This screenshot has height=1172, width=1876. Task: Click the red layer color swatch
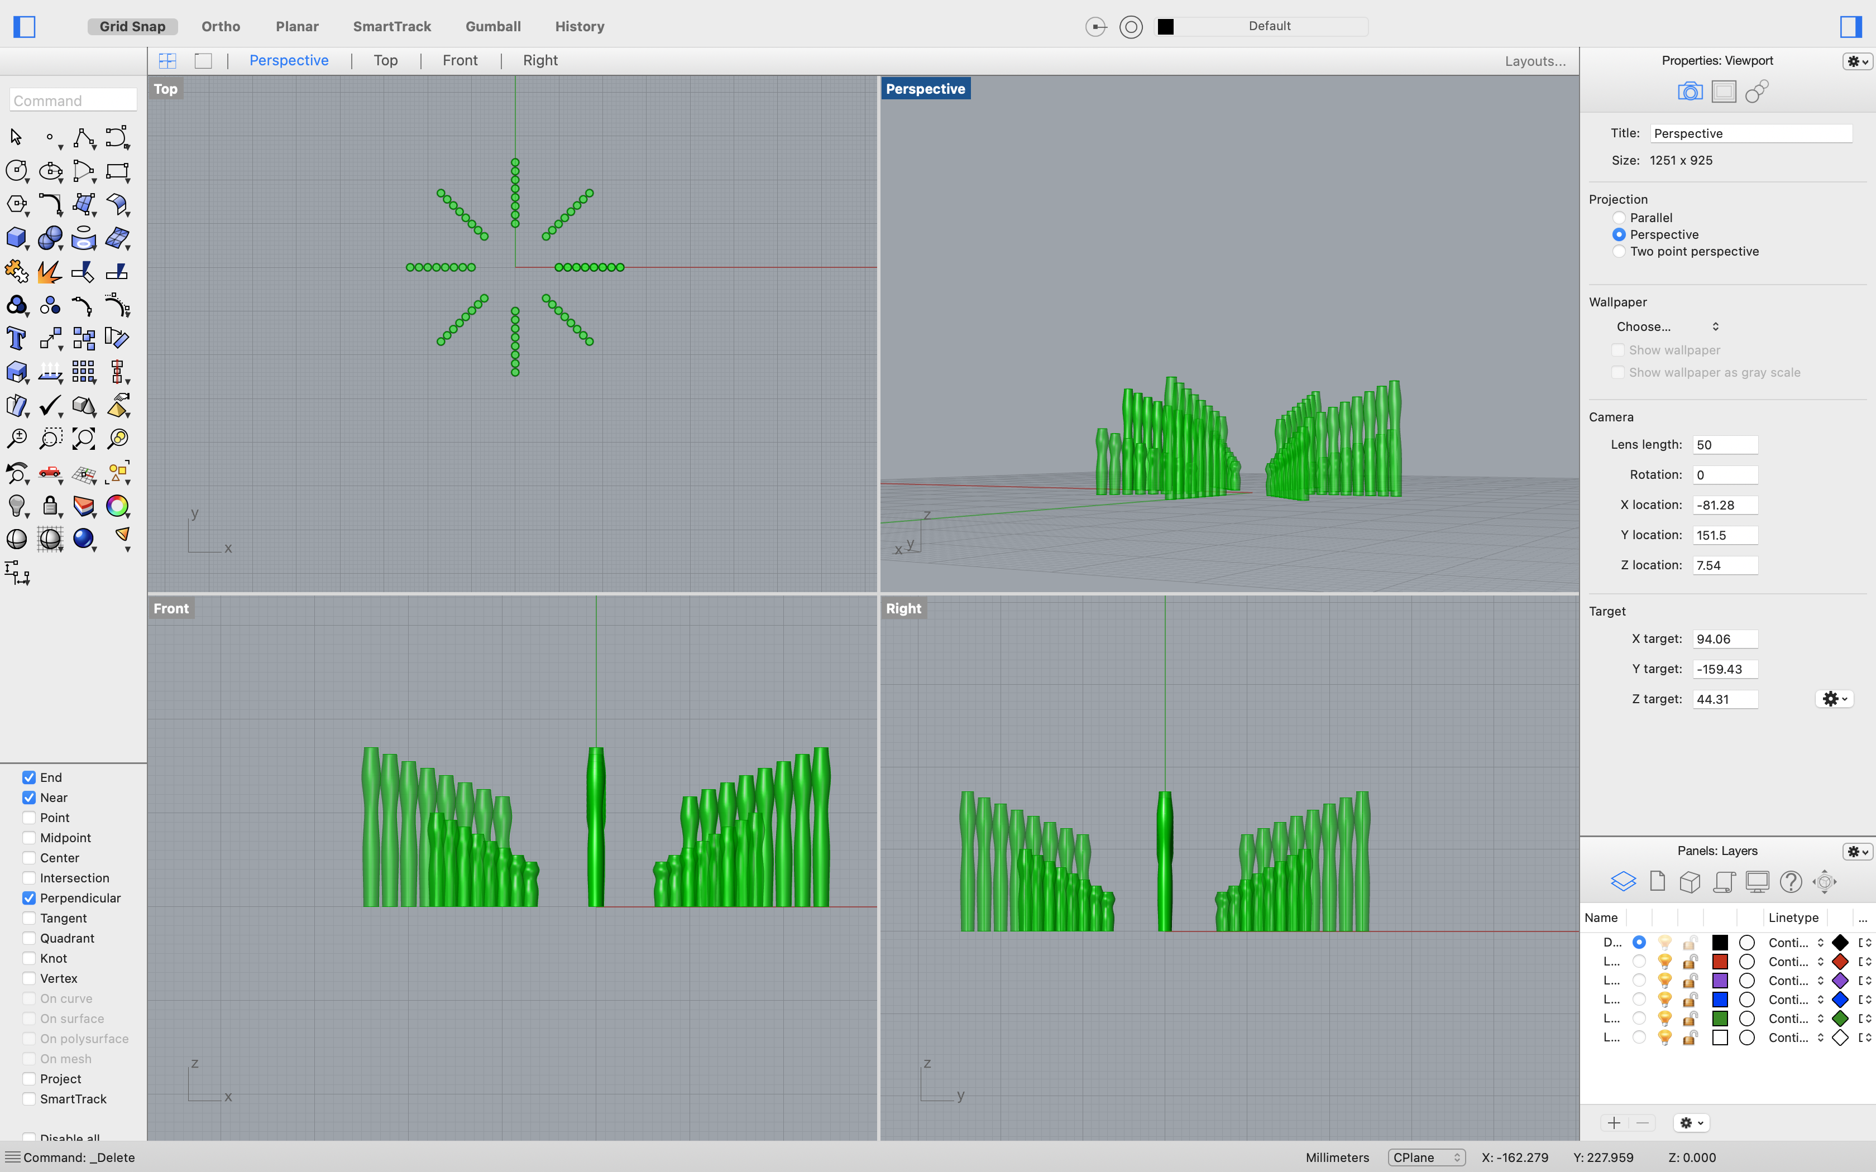coord(1720,962)
